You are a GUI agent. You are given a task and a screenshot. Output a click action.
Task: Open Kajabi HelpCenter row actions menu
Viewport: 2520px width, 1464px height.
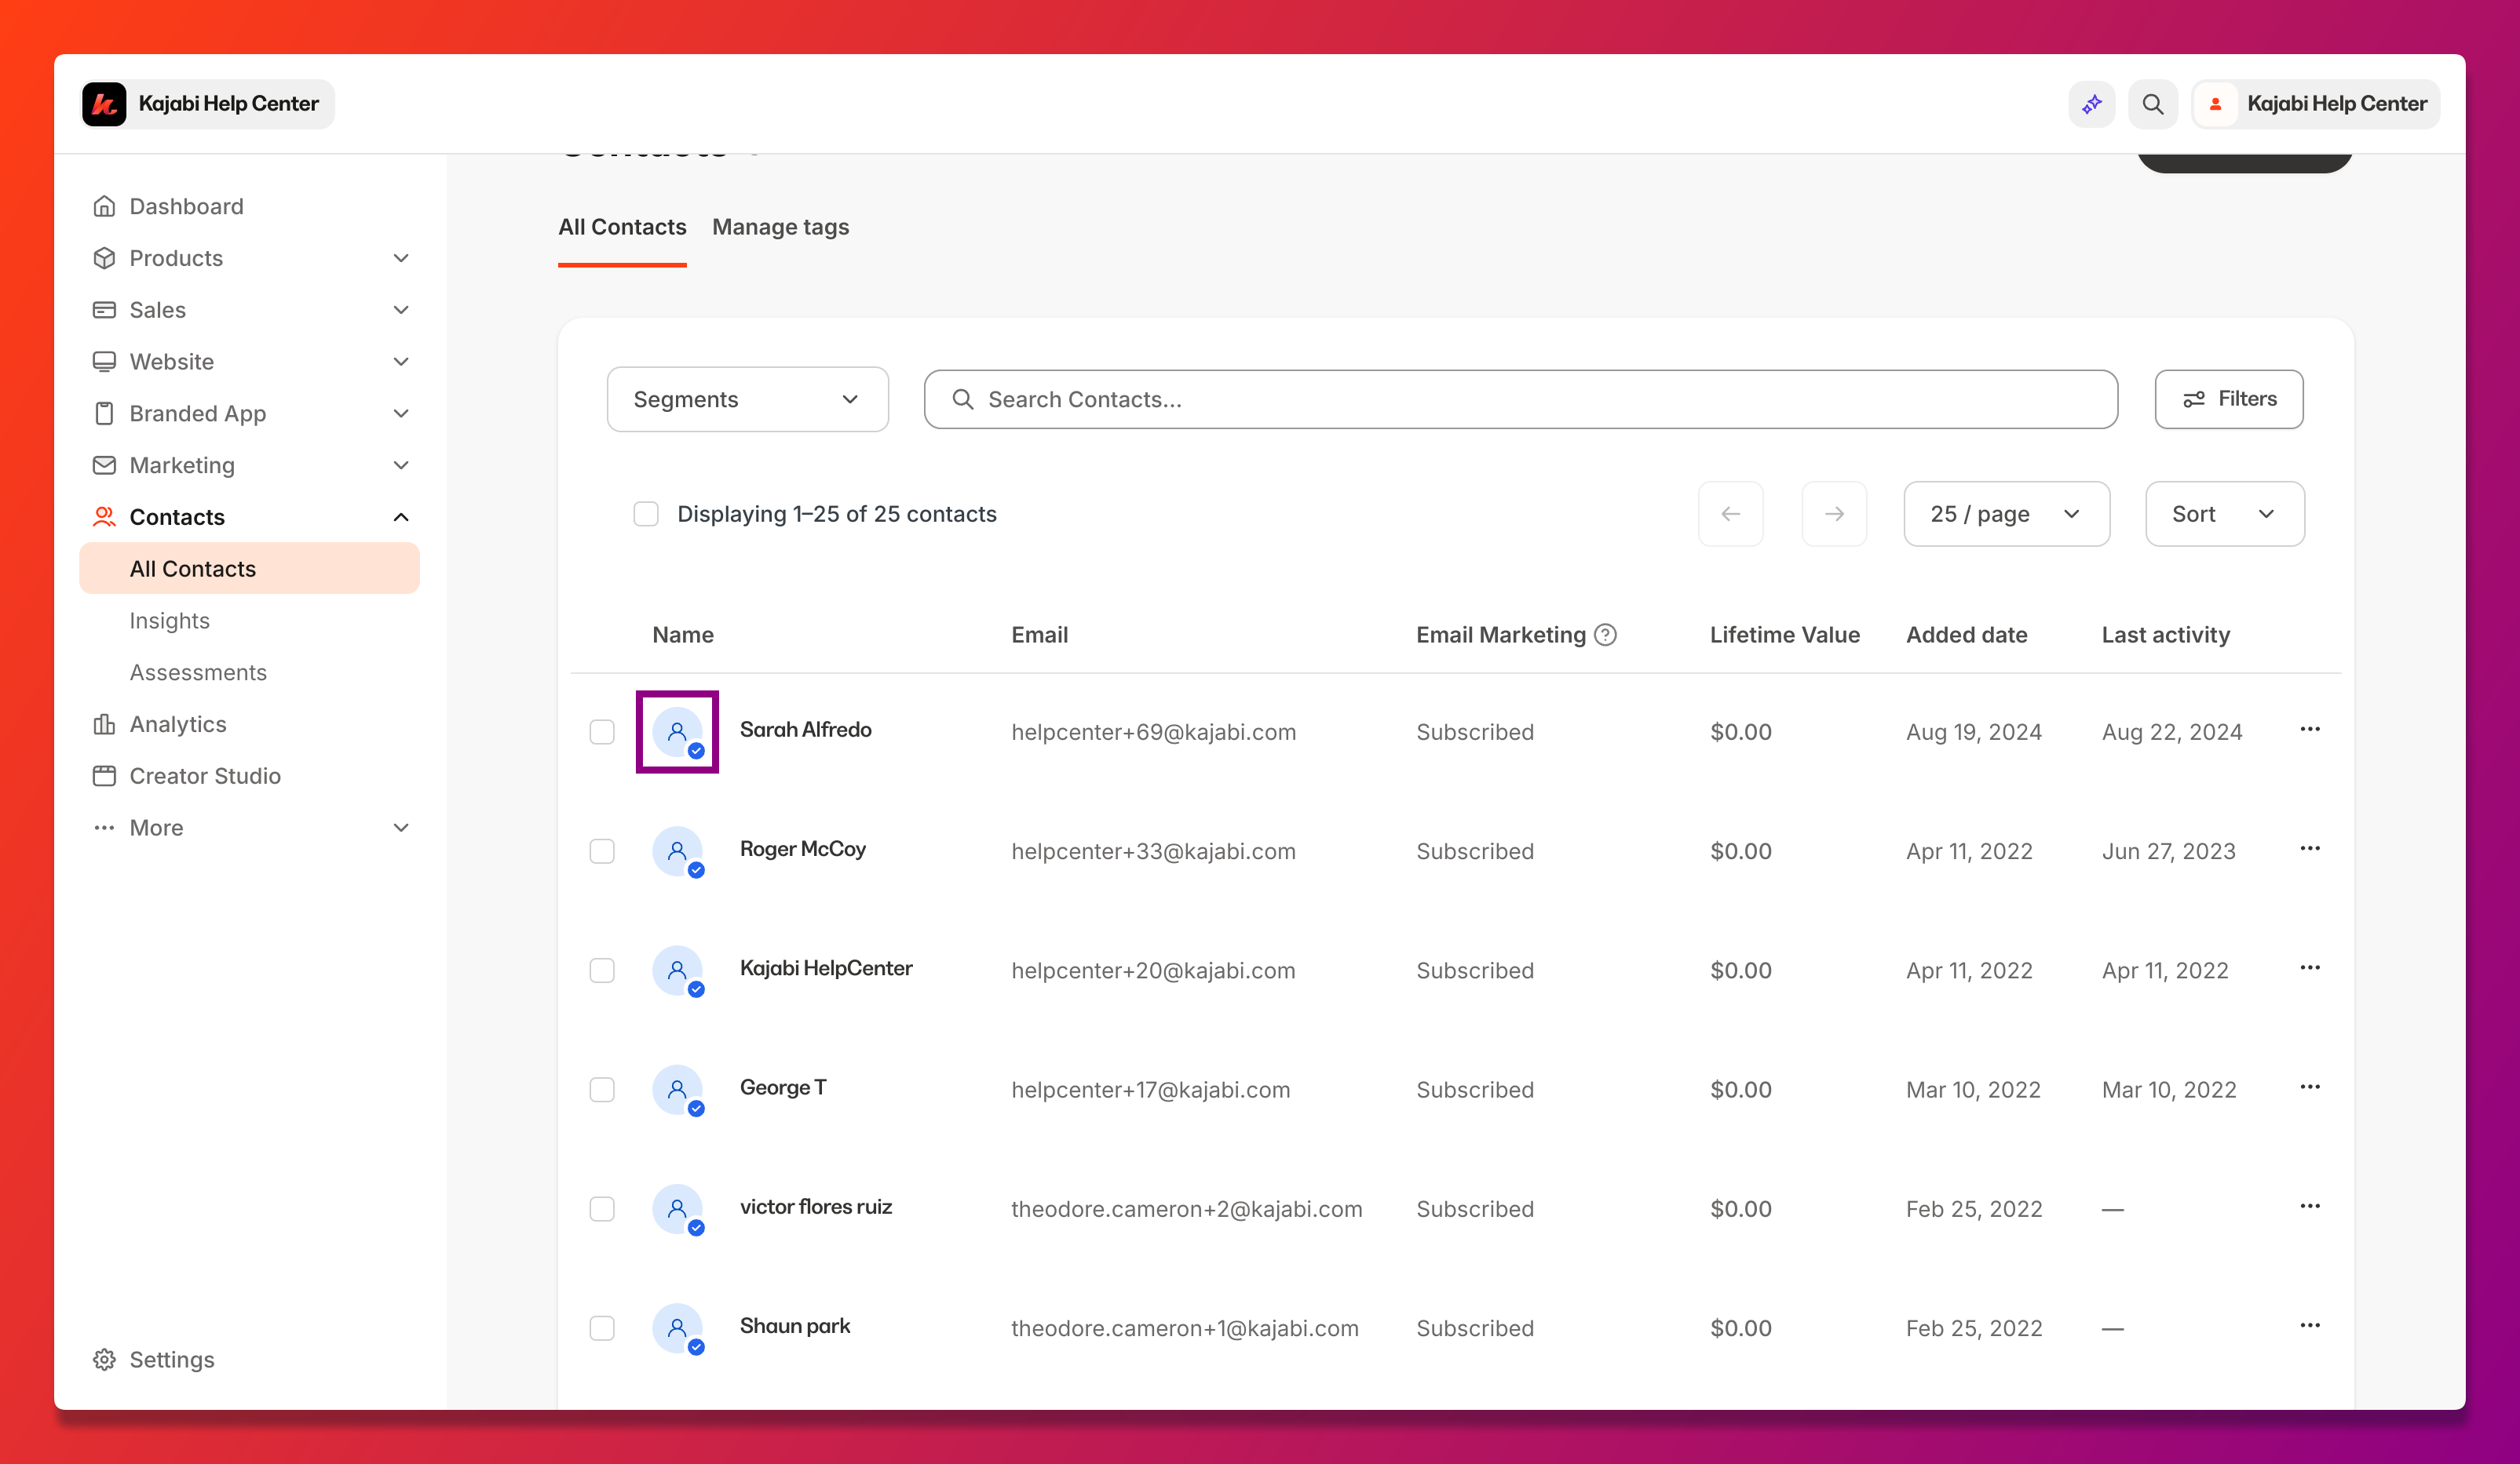coord(2310,968)
